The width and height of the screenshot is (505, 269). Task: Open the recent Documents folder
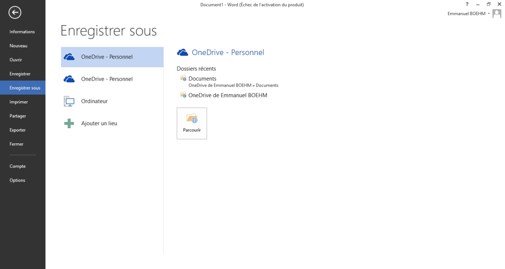point(229,82)
